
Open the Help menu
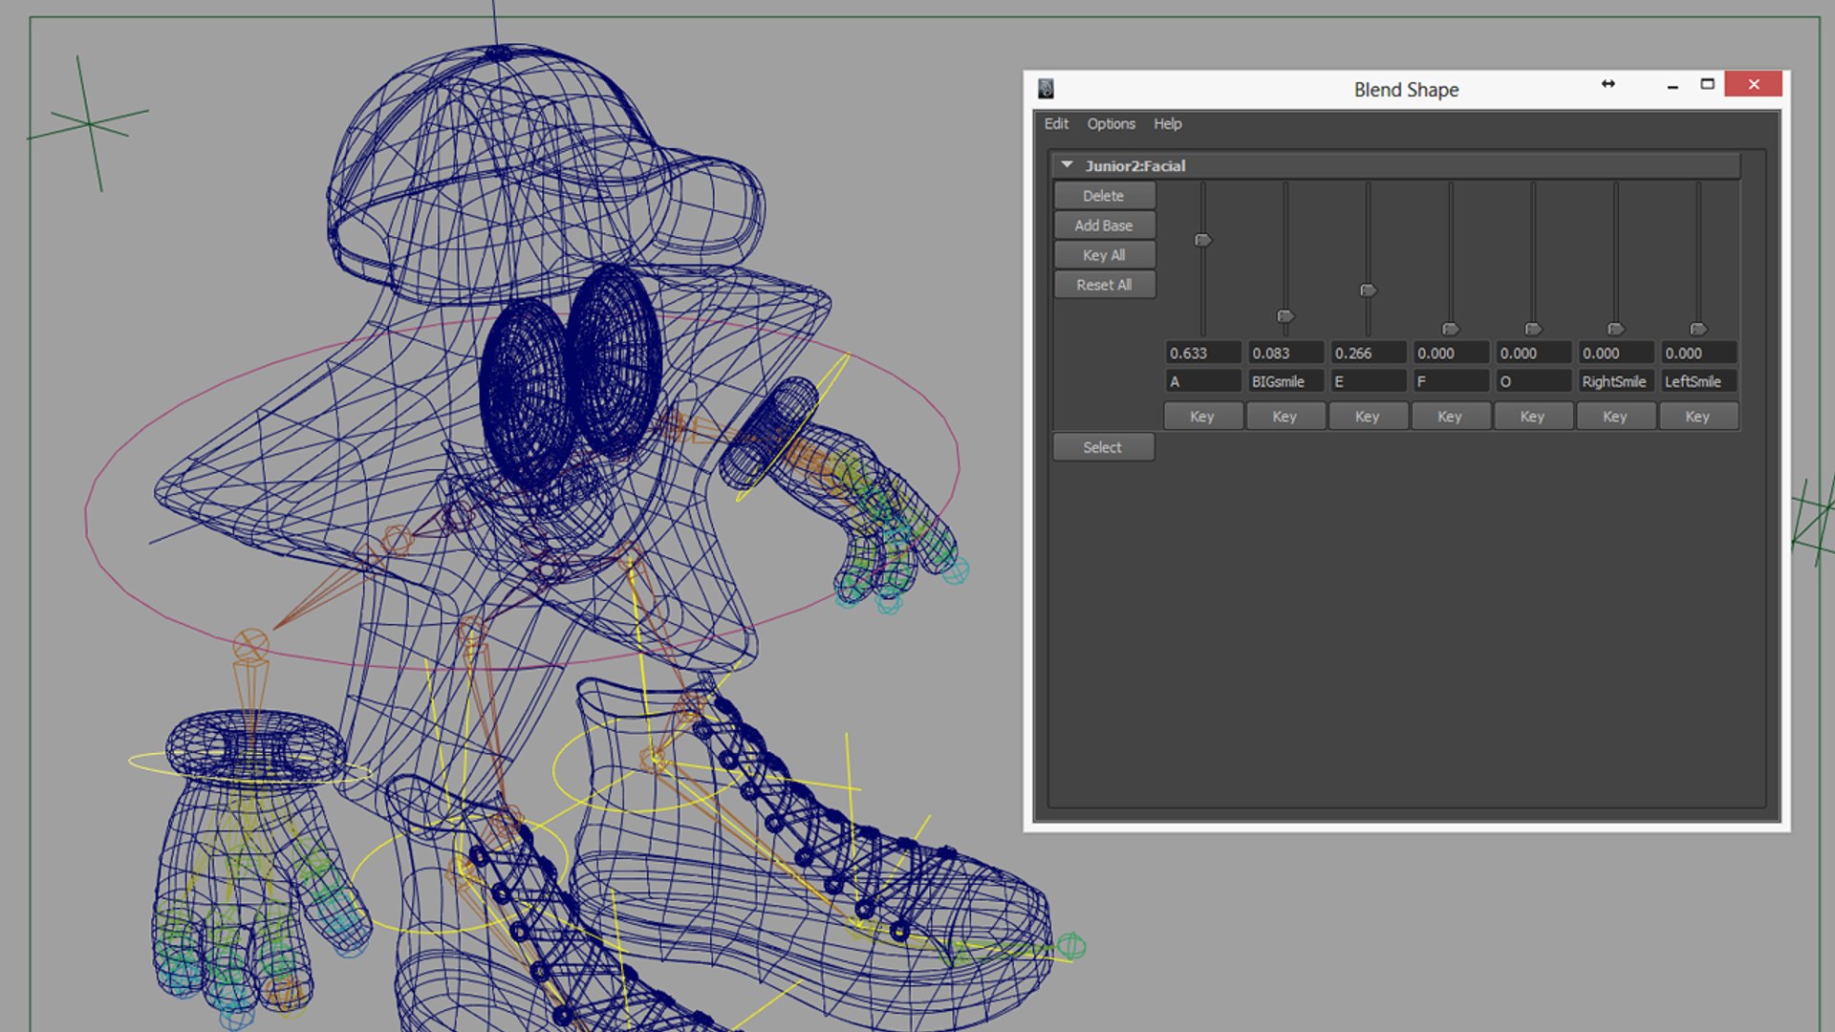pos(1167,123)
